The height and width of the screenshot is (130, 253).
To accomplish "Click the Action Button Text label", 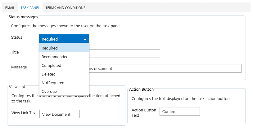I will pos(144,113).
